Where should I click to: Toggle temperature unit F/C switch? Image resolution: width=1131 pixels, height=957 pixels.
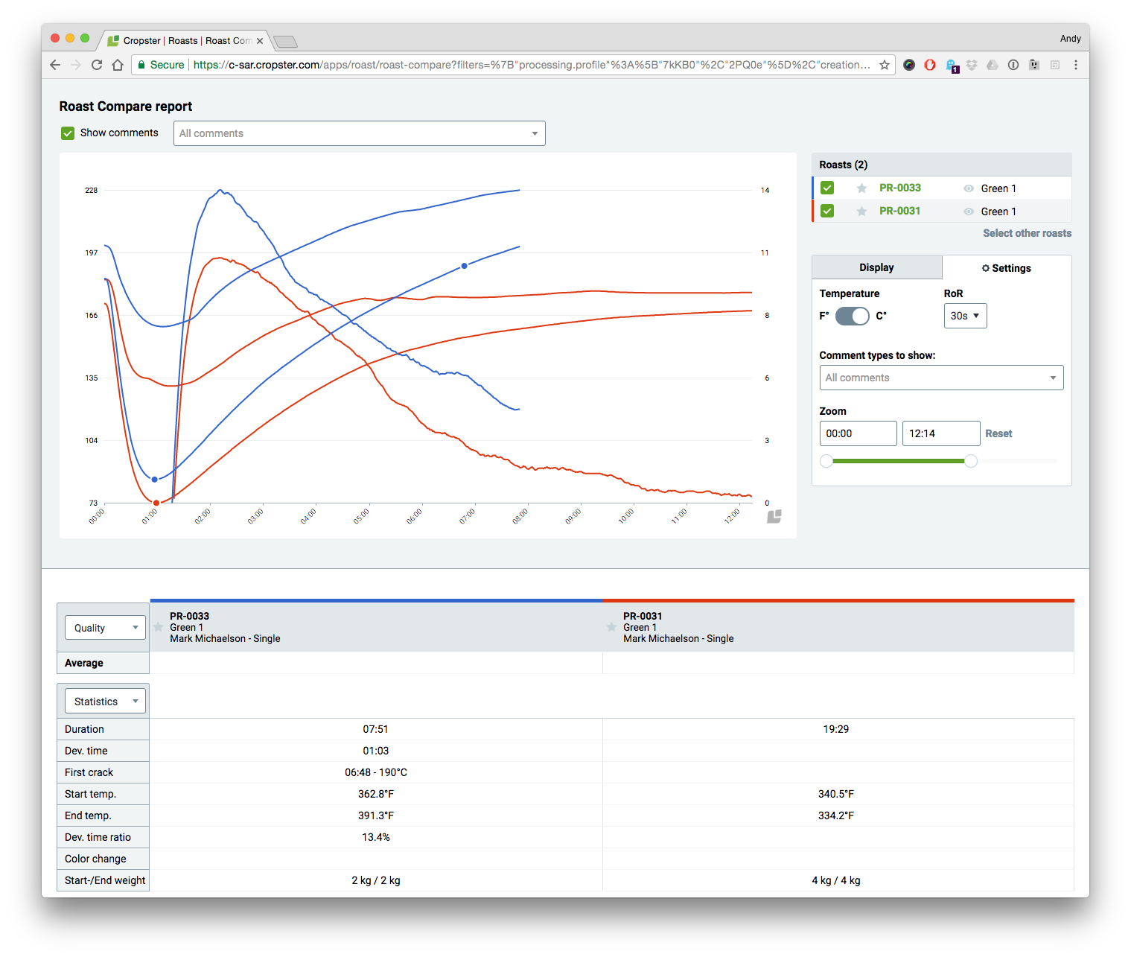tap(853, 317)
